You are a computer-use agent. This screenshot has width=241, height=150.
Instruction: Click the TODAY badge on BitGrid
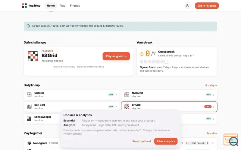point(208,107)
